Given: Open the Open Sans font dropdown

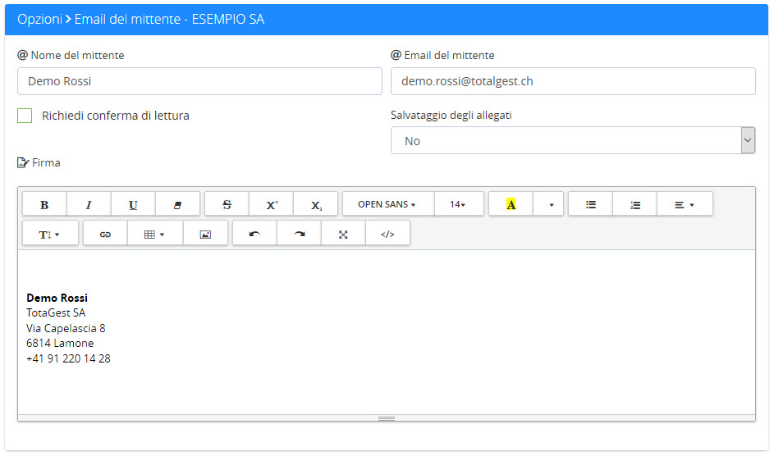Looking at the screenshot, I should tap(387, 204).
